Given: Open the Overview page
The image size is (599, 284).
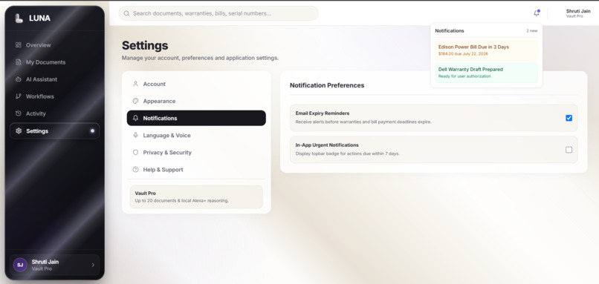Looking at the screenshot, I should 55,45.
